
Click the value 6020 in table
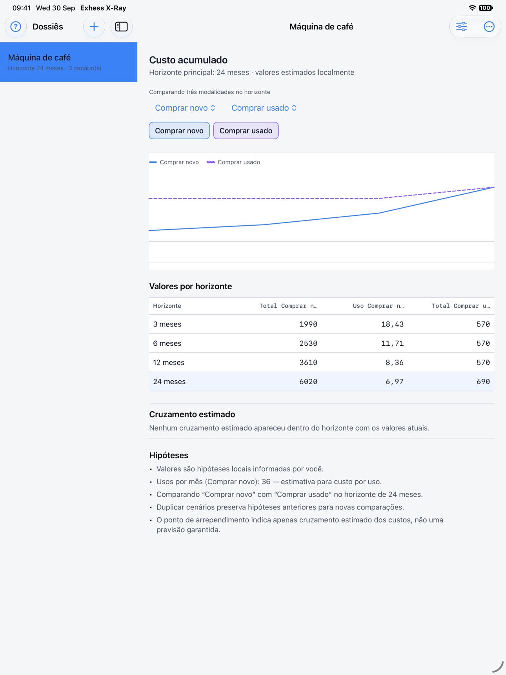coord(308,381)
